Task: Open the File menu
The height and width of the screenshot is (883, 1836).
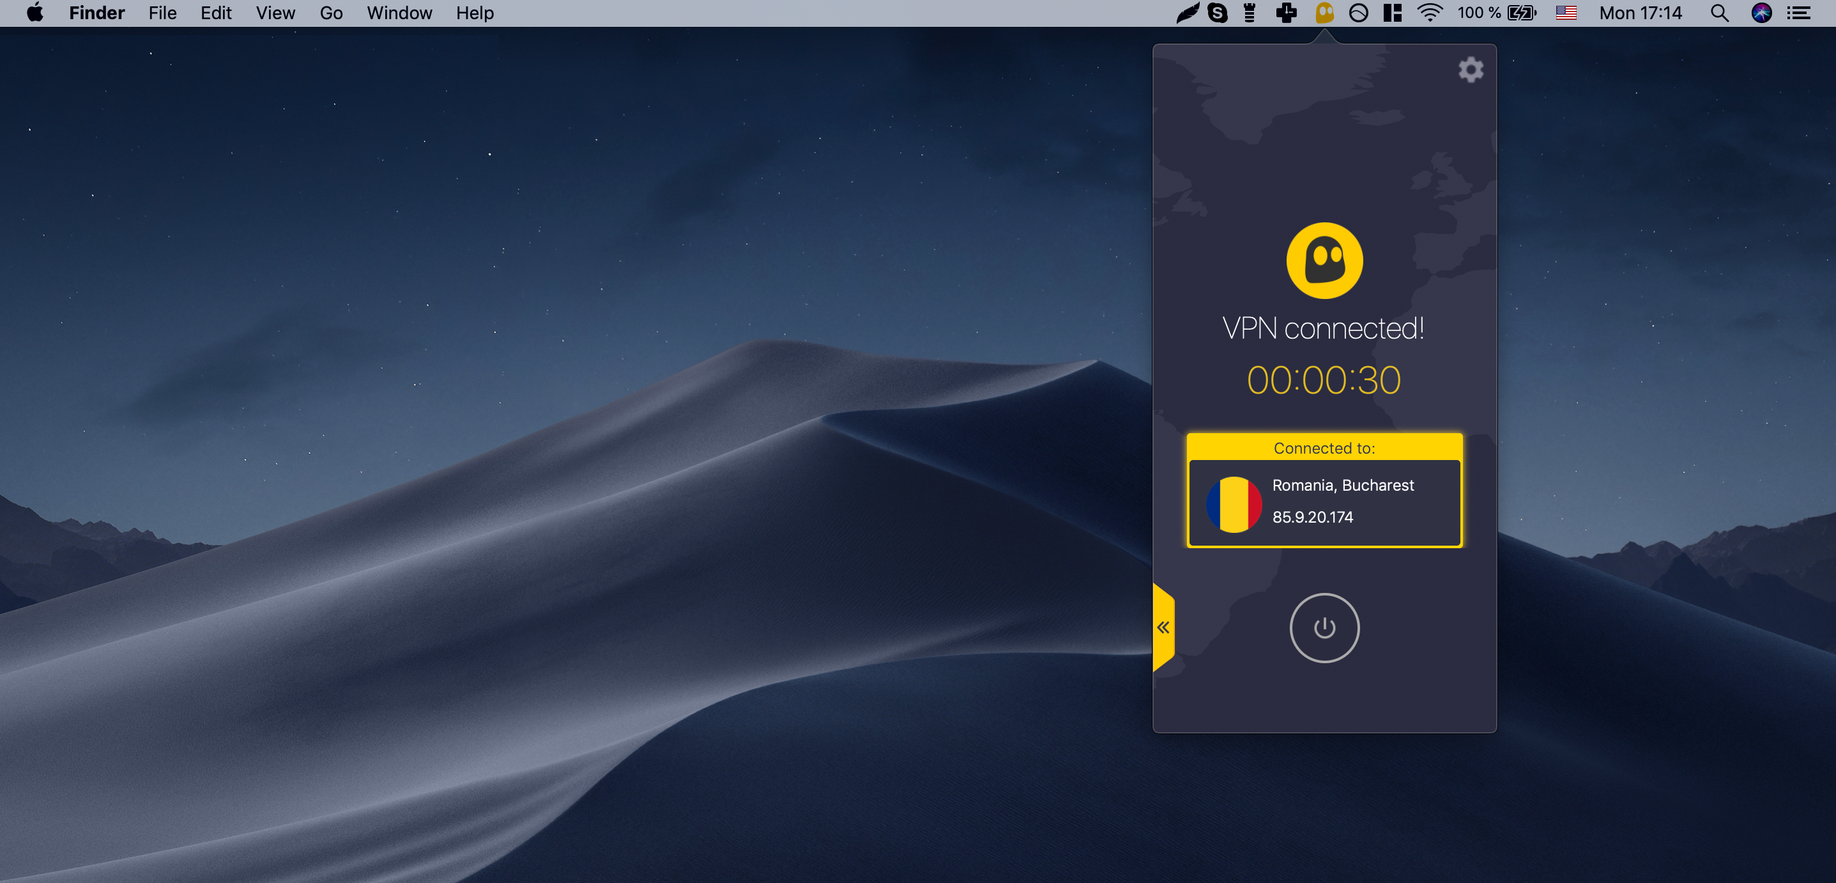Action: click(x=162, y=13)
